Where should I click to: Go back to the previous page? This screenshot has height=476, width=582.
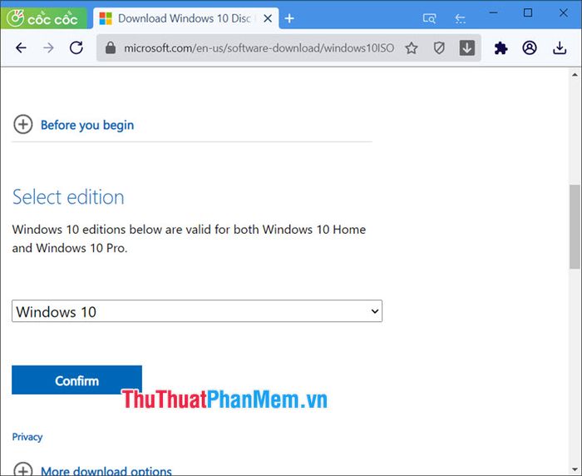(21, 48)
